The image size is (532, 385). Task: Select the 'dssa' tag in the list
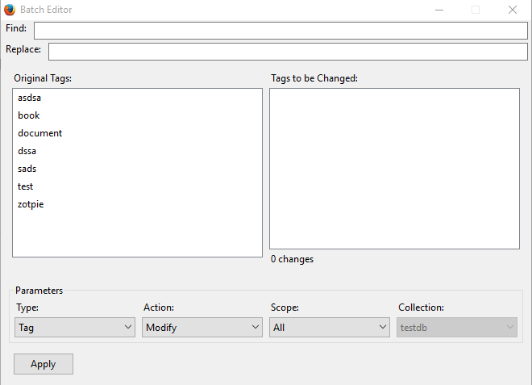coord(137,151)
